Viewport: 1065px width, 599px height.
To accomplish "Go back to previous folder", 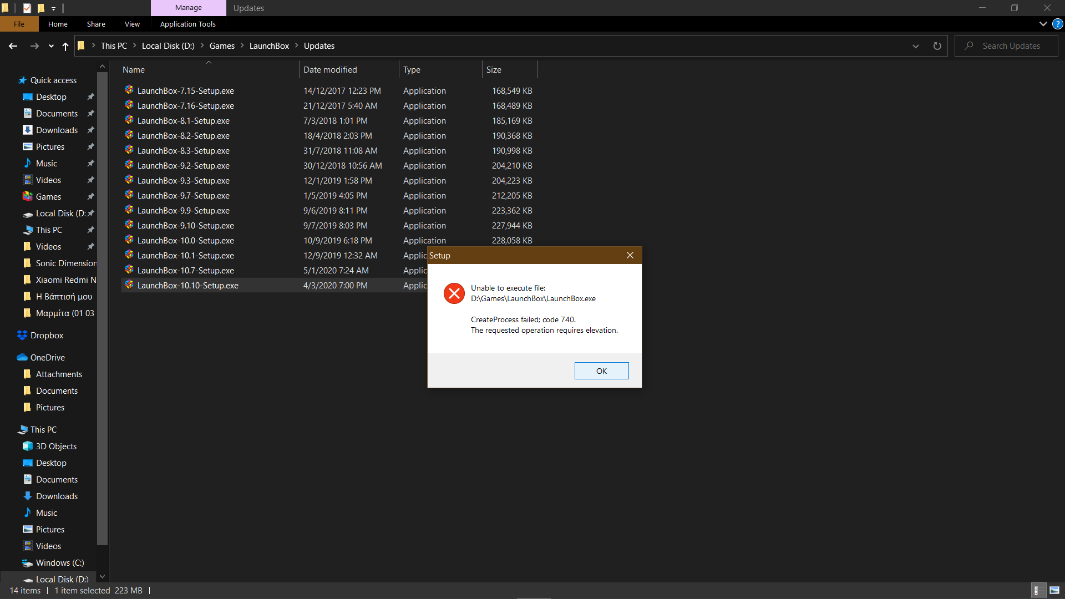I will pos(13,46).
